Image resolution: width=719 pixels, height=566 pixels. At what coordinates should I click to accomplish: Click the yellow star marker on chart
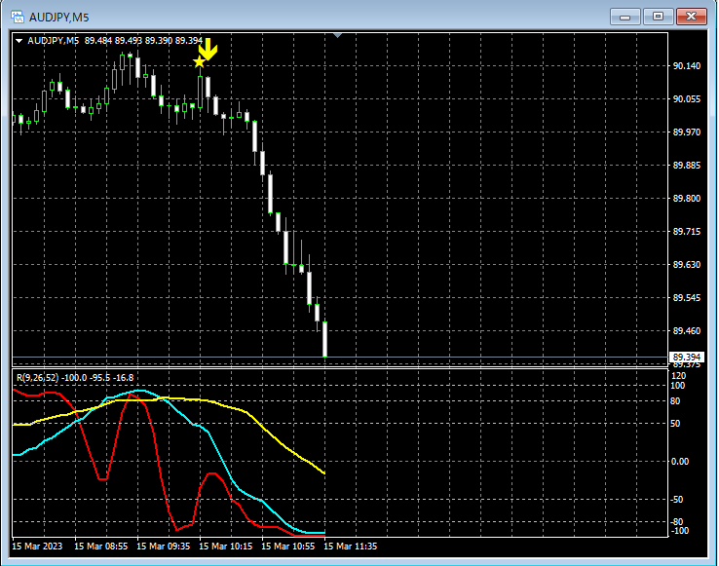tap(199, 62)
